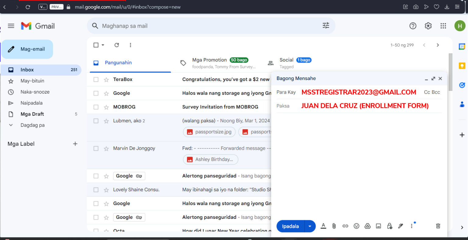Open the More options menu above inbox
The height and width of the screenshot is (240, 468).
[x=130, y=45]
